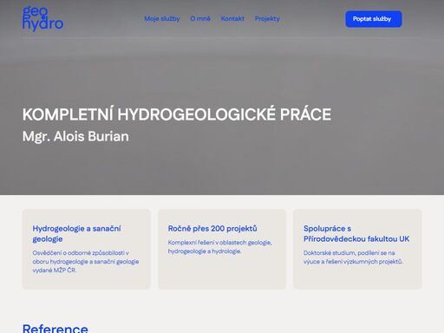Go to the O mně page
444x333 pixels.
(x=200, y=19)
